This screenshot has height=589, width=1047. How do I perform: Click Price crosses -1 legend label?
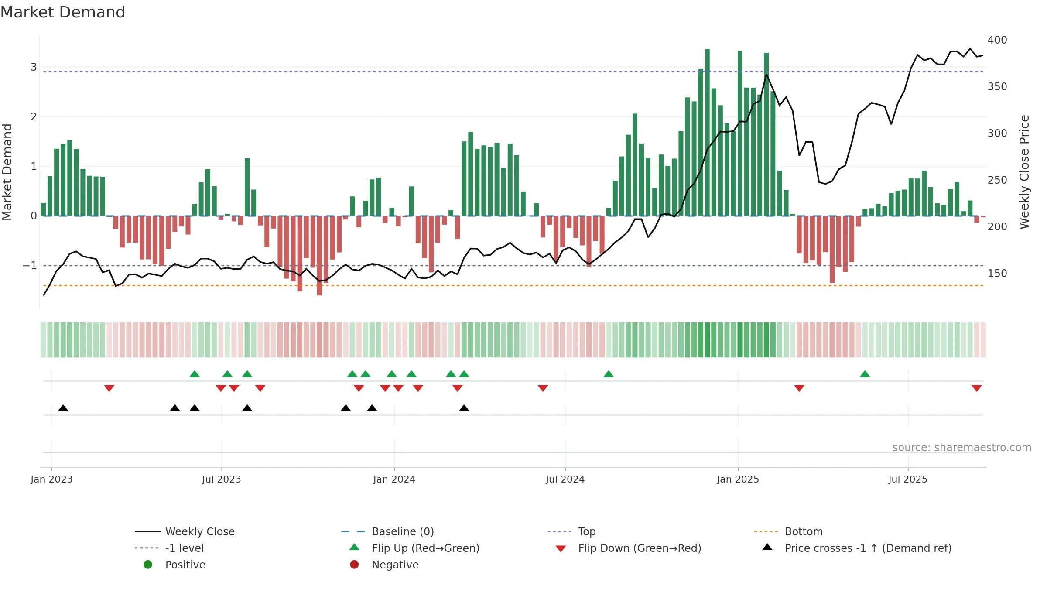tap(868, 548)
